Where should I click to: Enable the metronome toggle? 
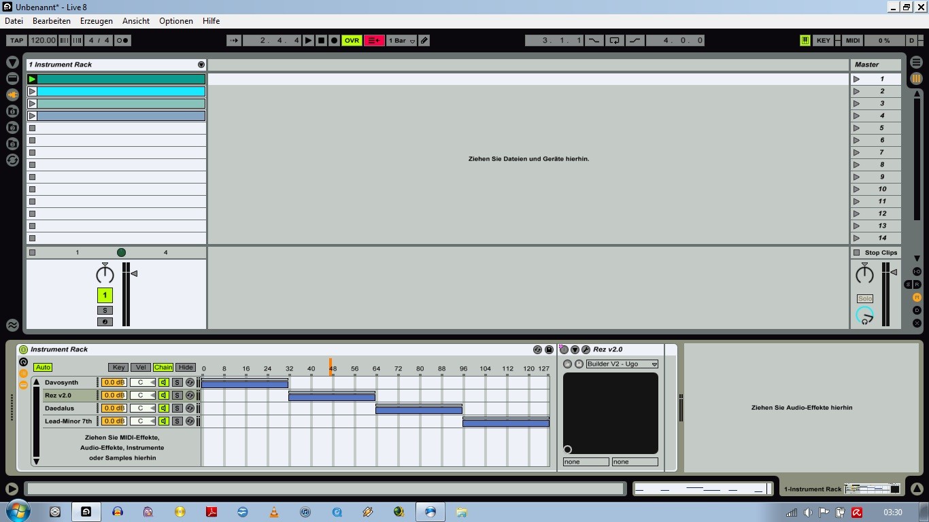pos(122,41)
